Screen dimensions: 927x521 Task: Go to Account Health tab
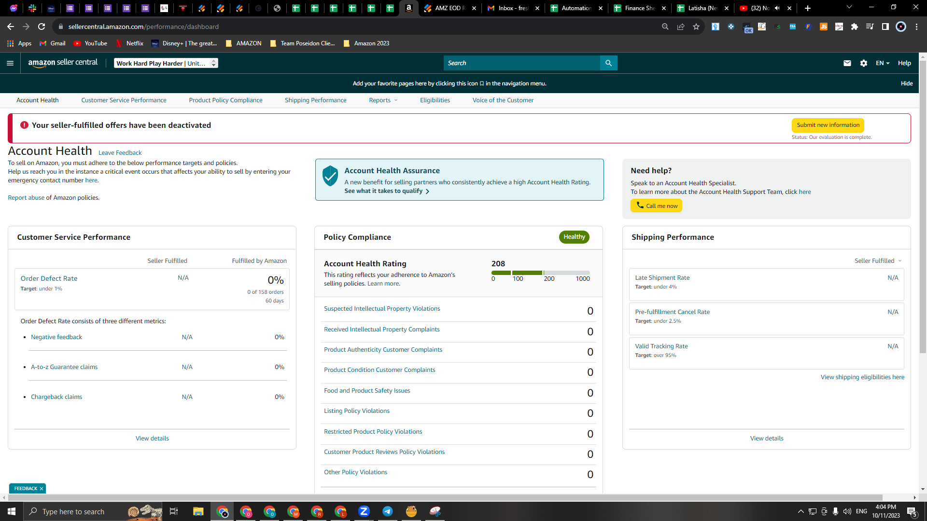[x=37, y=100]
